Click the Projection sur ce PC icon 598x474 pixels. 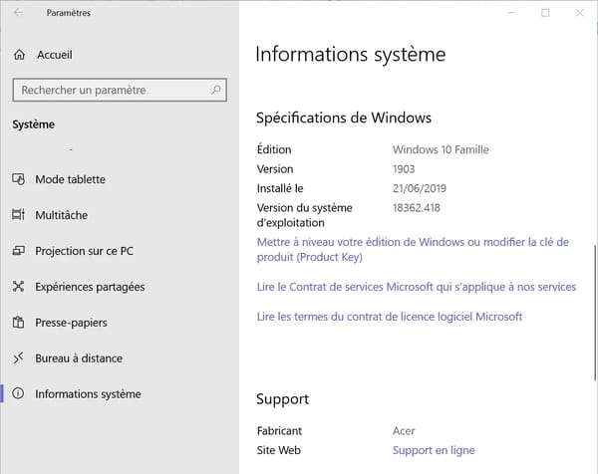18,251
